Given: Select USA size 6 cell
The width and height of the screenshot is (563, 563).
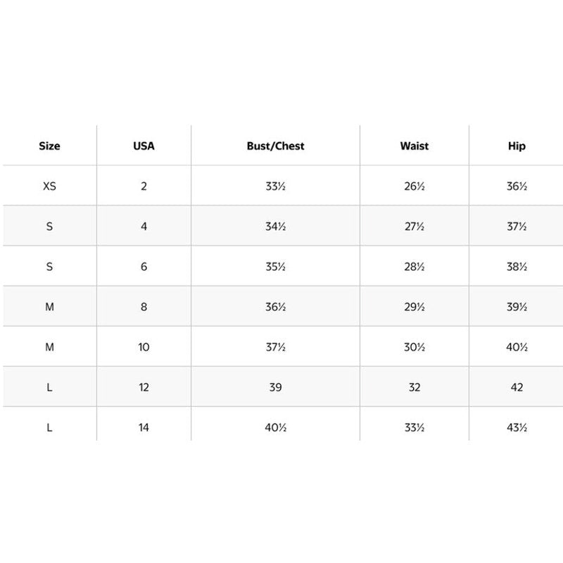Looking at the screenshot, I should coord(144,267).
